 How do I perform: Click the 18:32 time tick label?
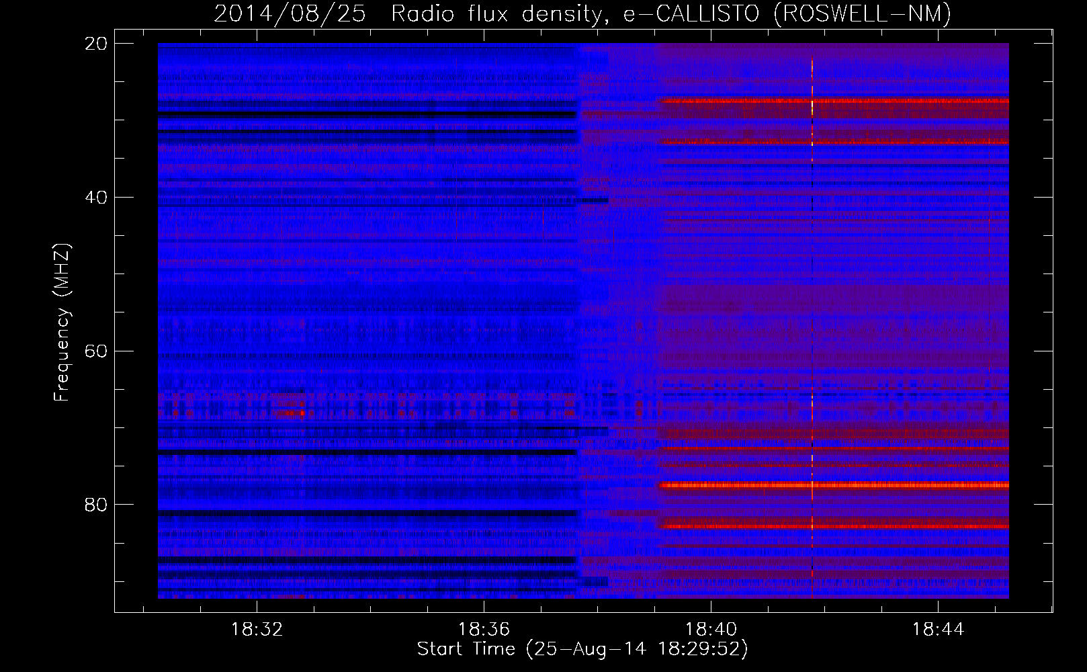[257, 630]
